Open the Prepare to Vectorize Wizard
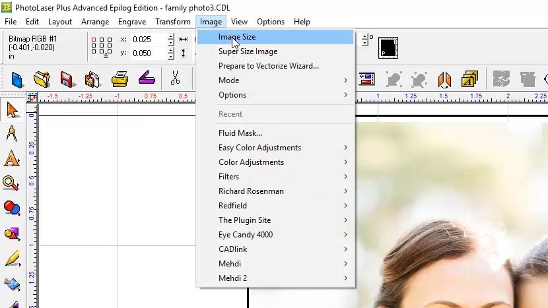The image size is (548, 308). 268,66
